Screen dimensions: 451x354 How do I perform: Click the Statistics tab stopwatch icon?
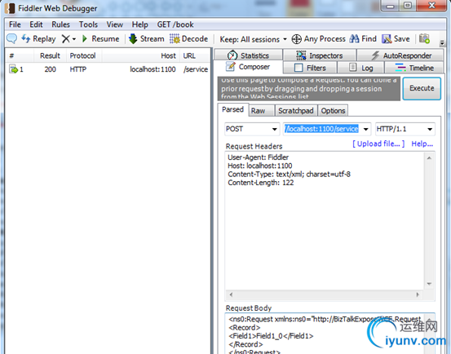[232, 55]
